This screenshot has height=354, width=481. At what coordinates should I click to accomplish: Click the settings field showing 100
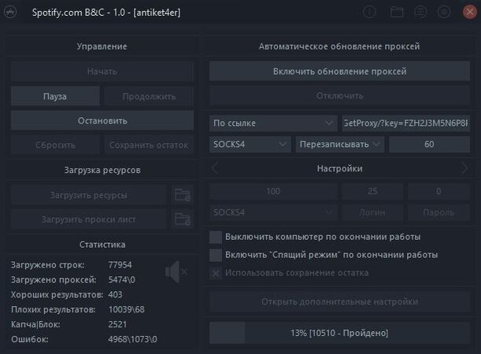click(273, 191)
